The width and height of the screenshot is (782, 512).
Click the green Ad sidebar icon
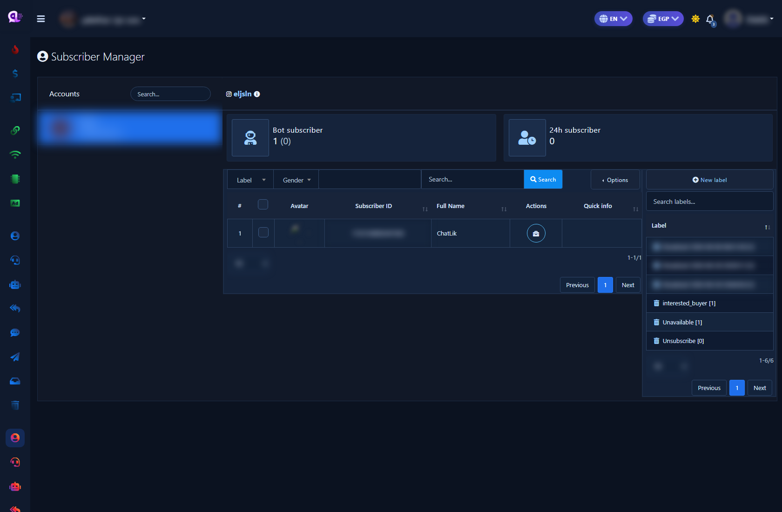15,203
